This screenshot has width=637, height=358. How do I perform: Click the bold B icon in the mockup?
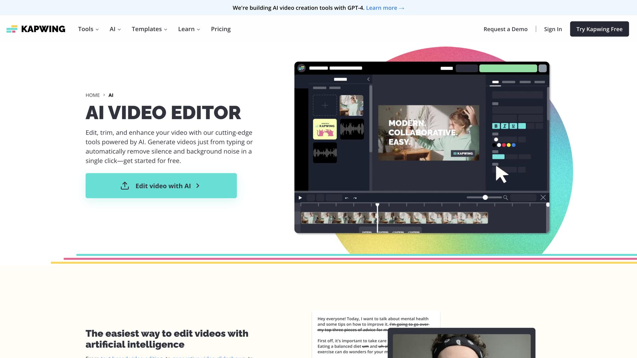coord(496,126)
